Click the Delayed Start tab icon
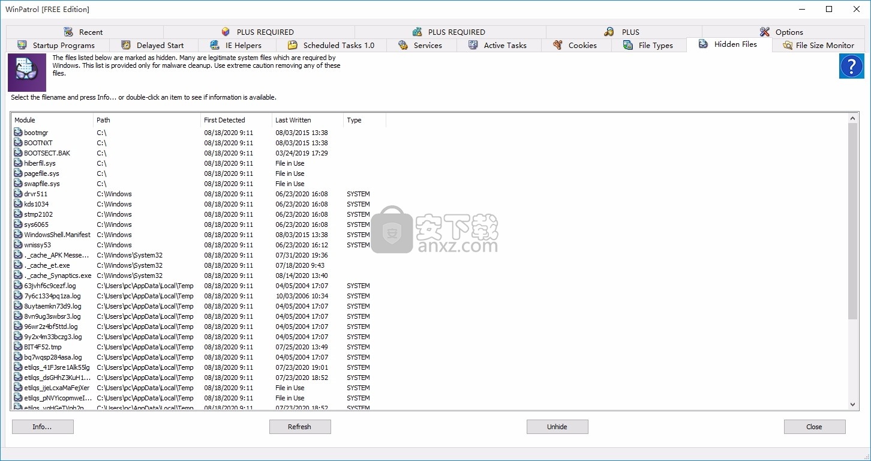The image size is (871, 461). point(126,45)
